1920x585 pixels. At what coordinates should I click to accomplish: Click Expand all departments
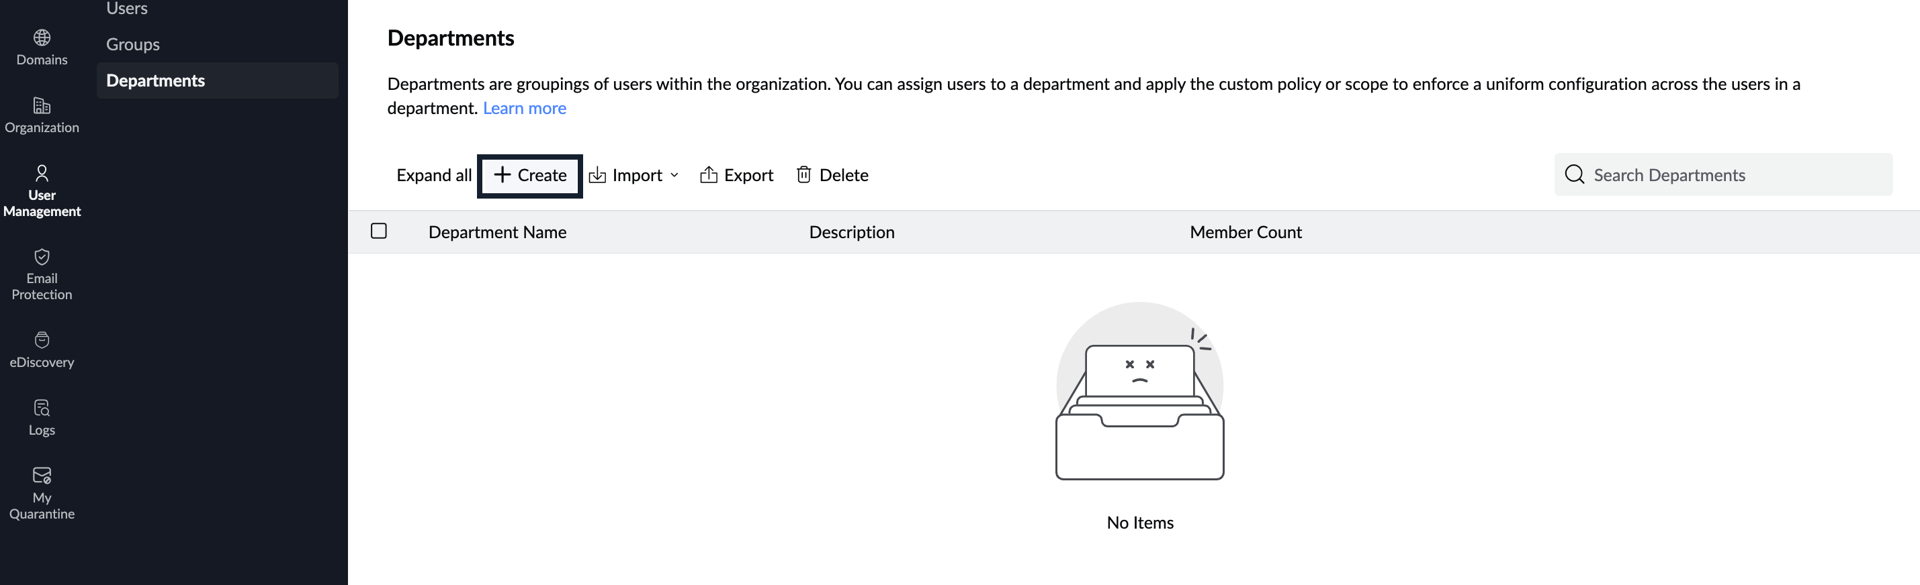coord(434,176)
